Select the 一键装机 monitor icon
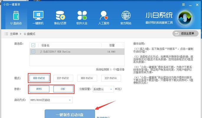The width and height of the screenshot is (202, 118). point(38,15)
